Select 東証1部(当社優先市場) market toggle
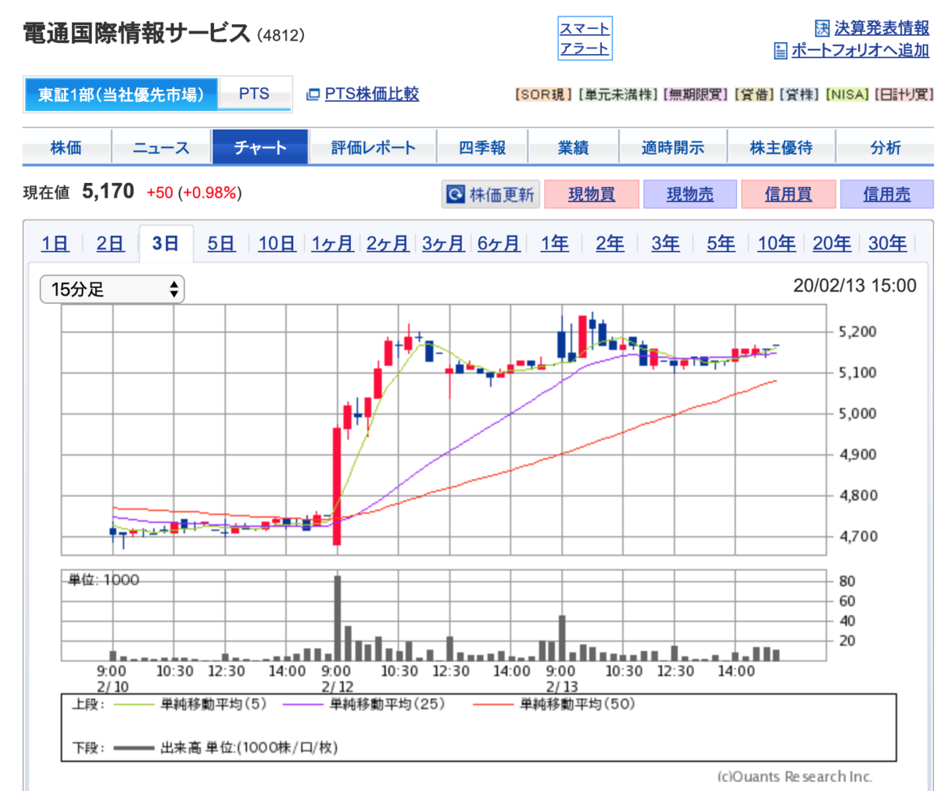Image resolution: width=938 pixels, height=791 pixels. (121, 95)
